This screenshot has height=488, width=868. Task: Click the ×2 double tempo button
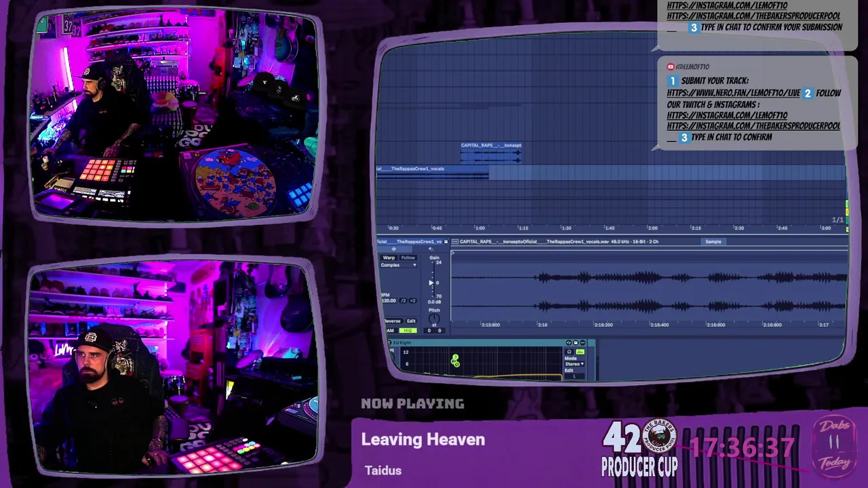[x=412, y=301]
